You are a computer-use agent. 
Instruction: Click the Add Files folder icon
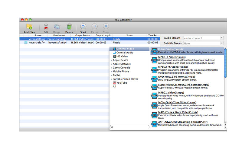pyautogui.click(x=29, y=27)
